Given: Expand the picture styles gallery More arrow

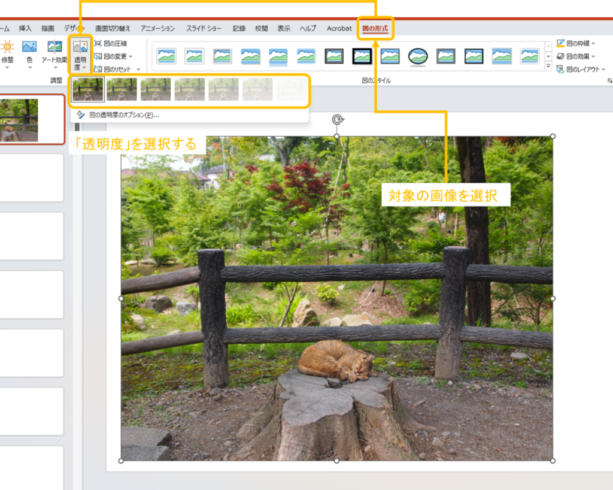Looking at the screenshot, I should [x=548, y=65].
